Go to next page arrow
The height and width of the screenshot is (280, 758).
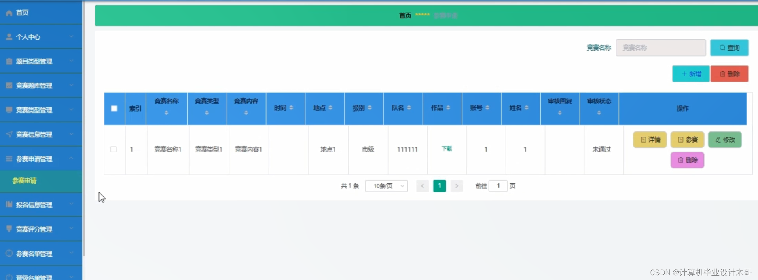(x=457, y=186)
